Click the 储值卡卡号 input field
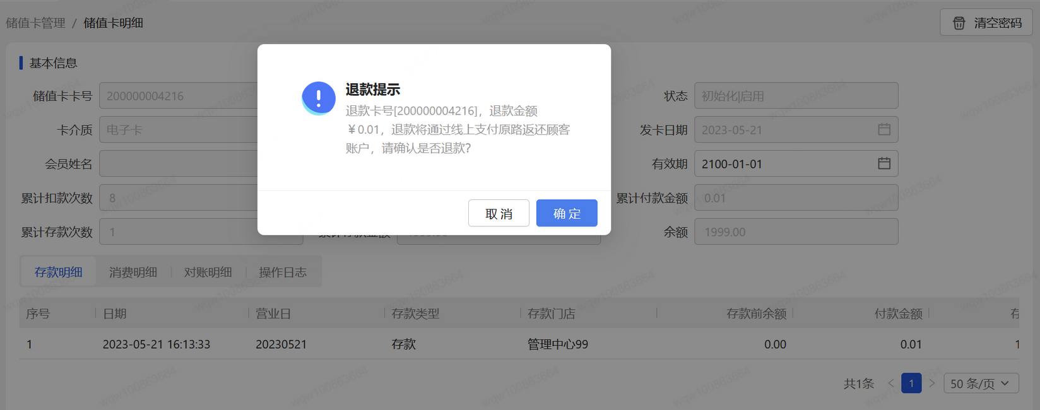Image resolution: width=1040 pixels, height=410 pixels. tap(178, 96)
